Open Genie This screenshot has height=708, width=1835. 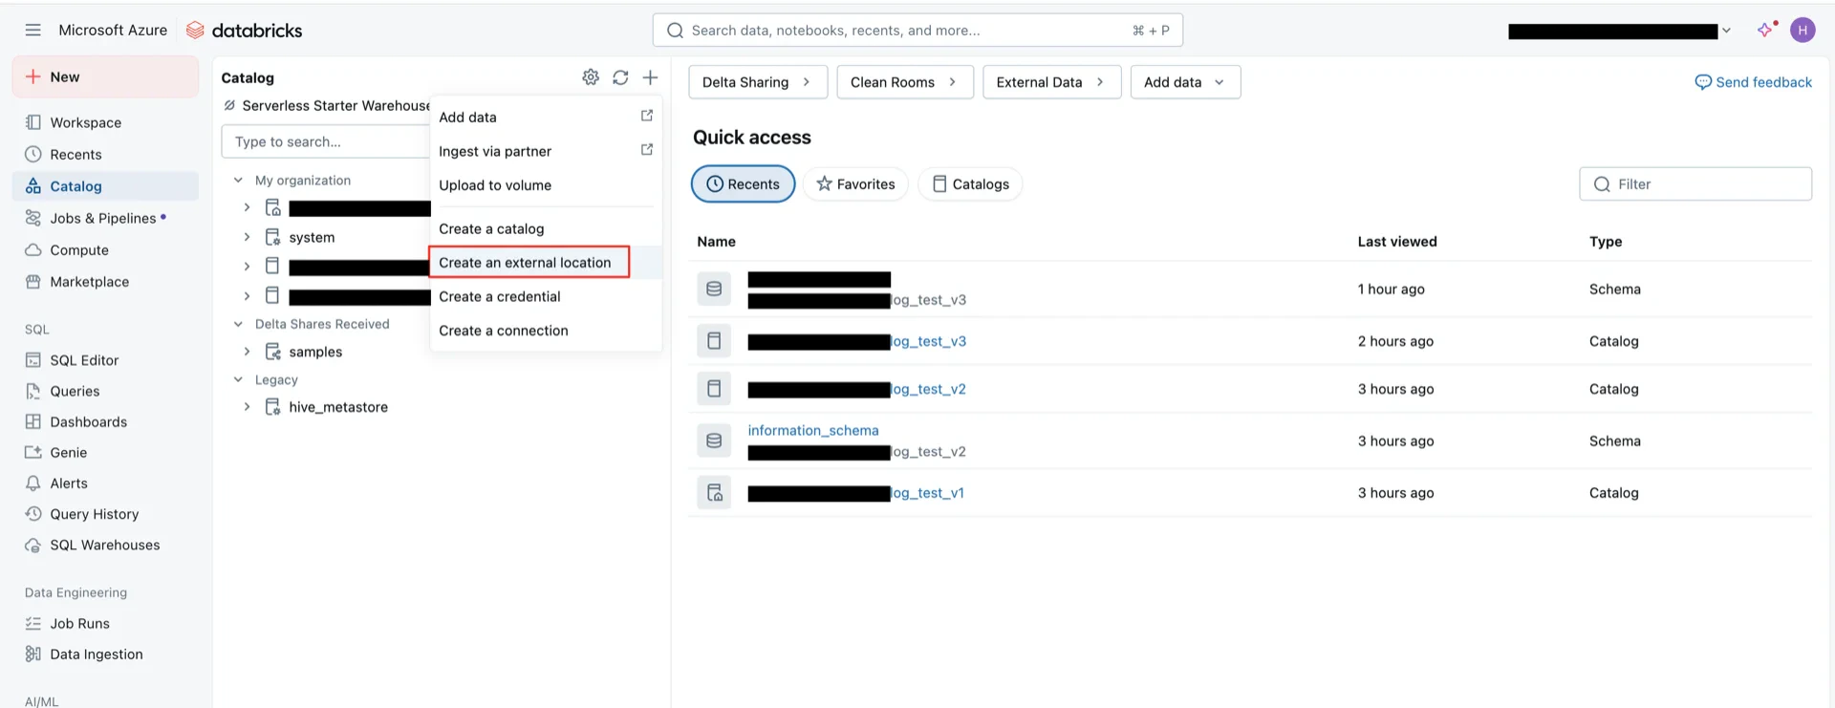point(105,452)
